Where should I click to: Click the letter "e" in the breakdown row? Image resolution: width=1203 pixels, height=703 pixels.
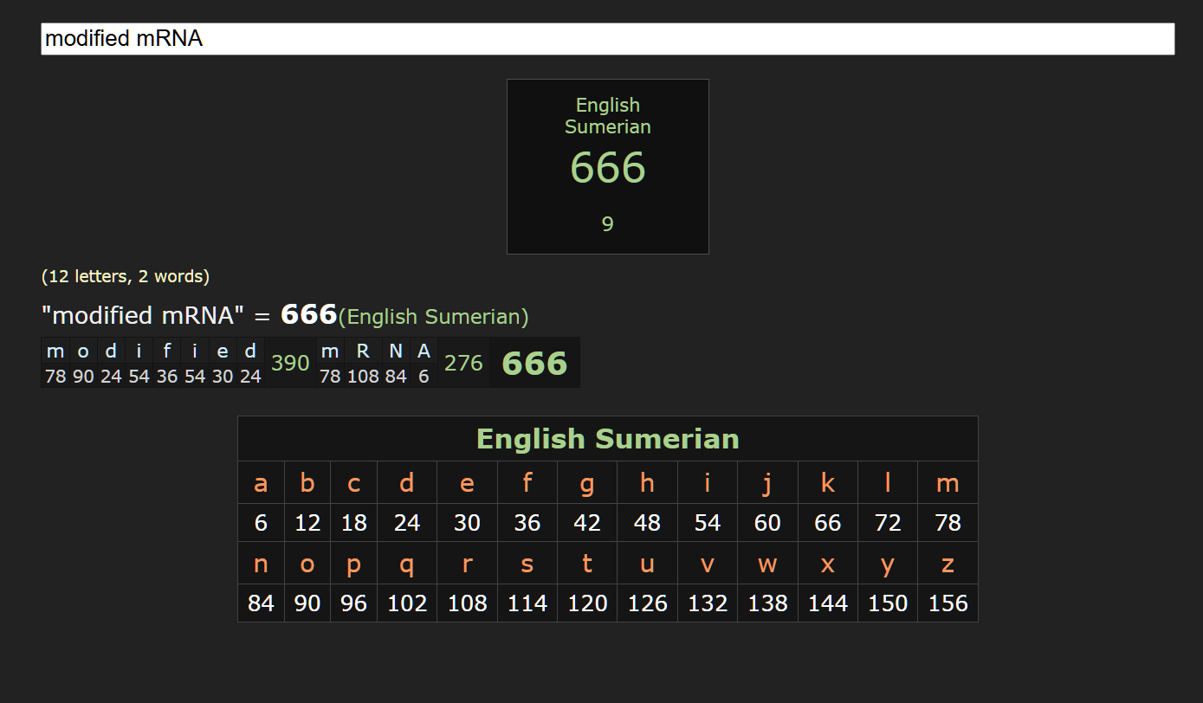(x=223, y=351)
